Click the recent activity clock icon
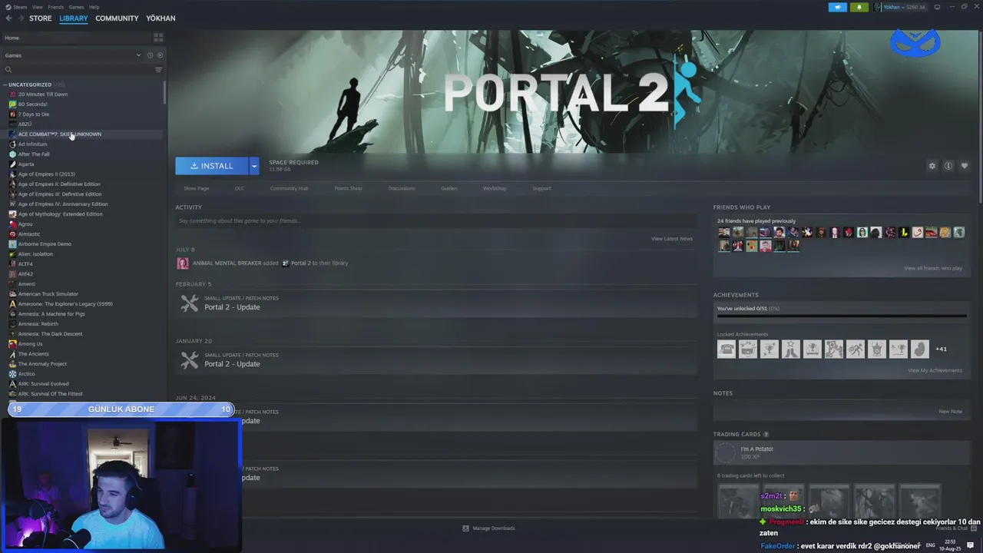 pyautogui.click(x=150, y=55)
